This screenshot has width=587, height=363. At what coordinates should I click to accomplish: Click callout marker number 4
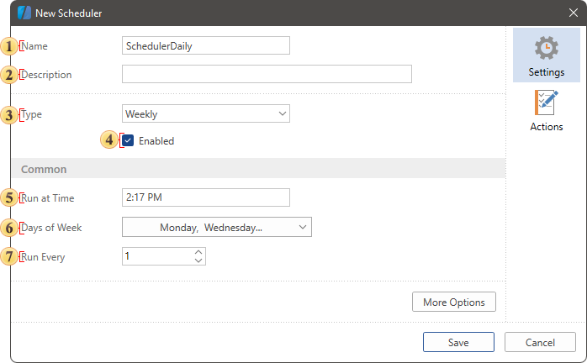click(x=110, y=140)
